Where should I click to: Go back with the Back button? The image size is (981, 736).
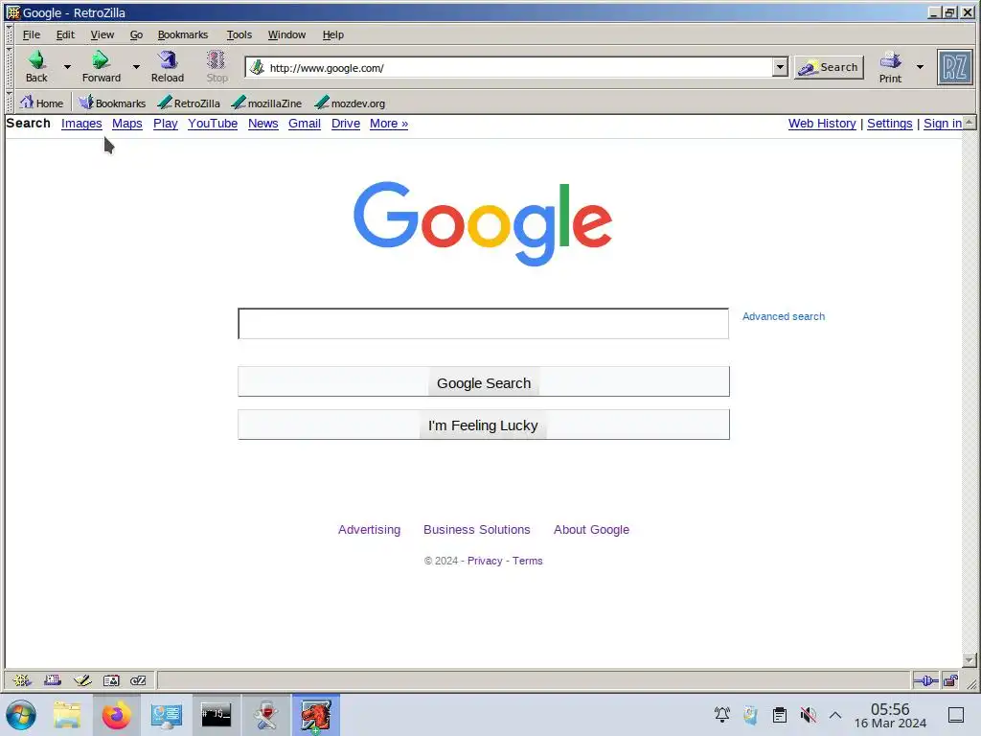tap(36, 66)
